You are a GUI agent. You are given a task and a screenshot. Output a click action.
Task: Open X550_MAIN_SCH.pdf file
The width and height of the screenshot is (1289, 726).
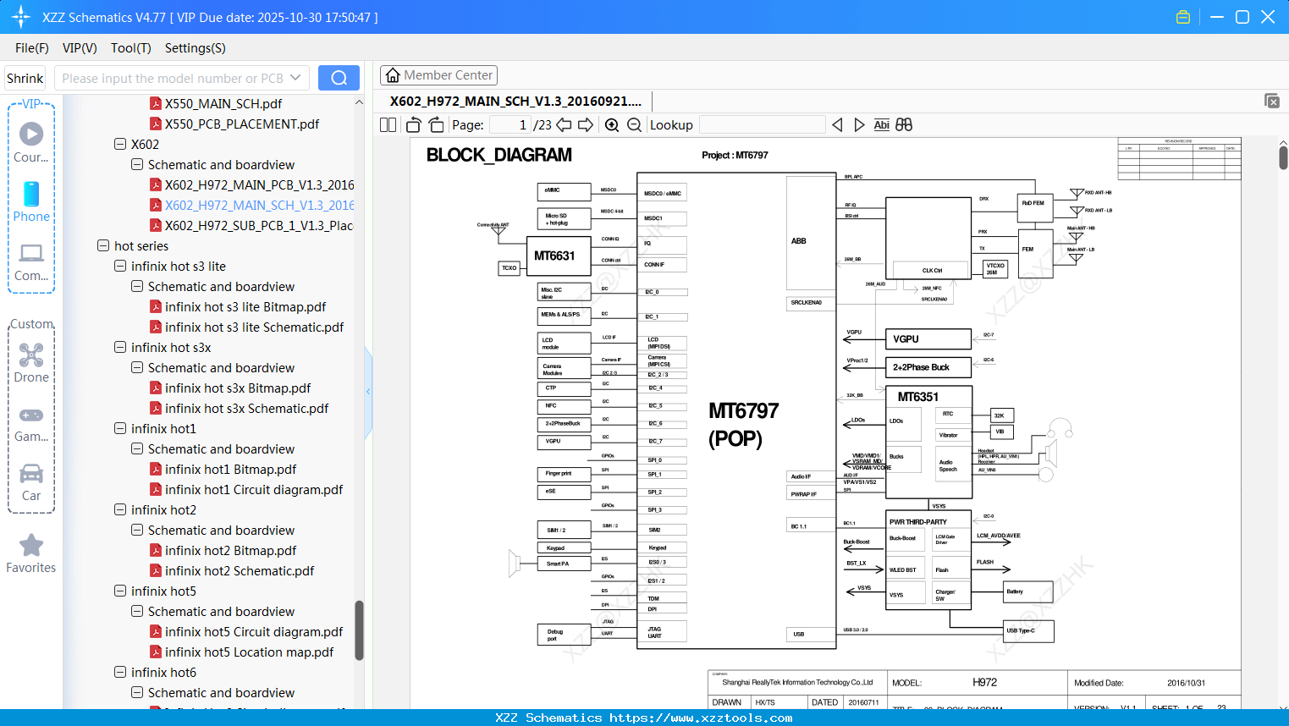click(216, 103)
